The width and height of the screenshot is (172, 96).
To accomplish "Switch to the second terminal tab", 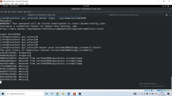I will (123, 15).
